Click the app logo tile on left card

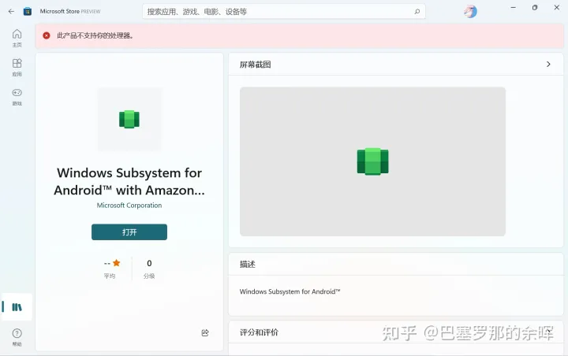click(129, 119)
